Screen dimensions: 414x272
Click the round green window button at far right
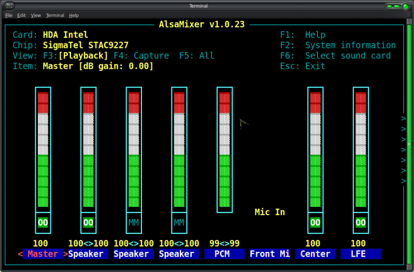406,6
